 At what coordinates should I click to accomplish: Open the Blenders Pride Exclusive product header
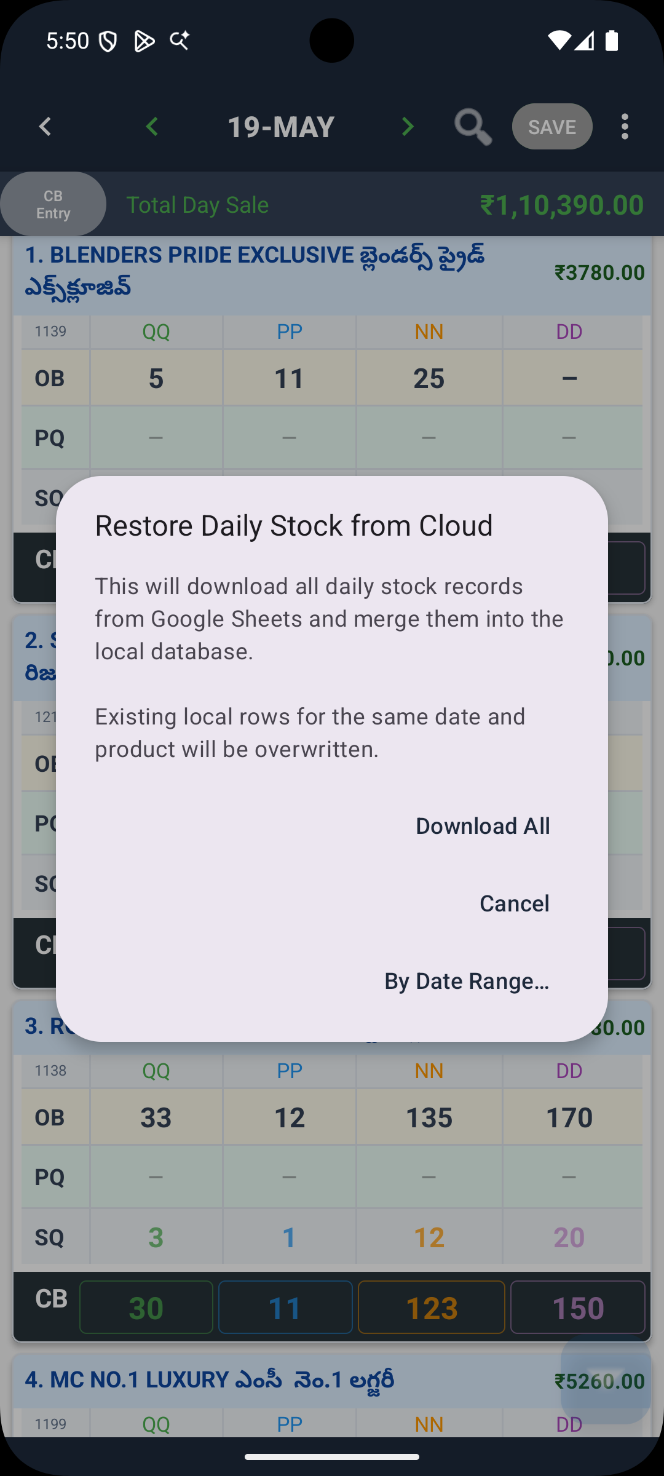click(x=332, y=271)
